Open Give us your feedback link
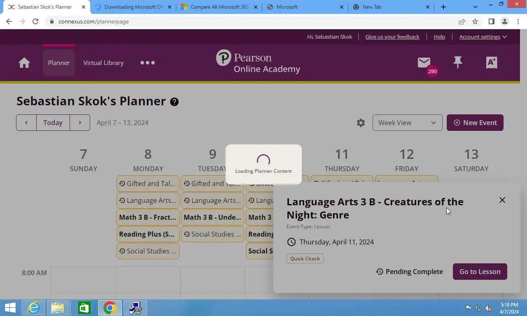 point(392,37)
